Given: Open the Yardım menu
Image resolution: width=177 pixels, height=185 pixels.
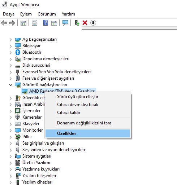Looking at the screenshot, I should (x=68, y=14).
